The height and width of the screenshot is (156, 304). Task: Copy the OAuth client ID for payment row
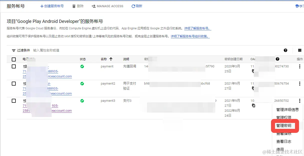tap(253, 71)
